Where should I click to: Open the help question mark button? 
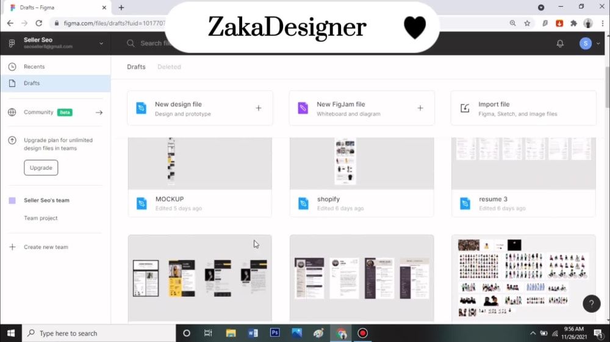tap(591, 304)
